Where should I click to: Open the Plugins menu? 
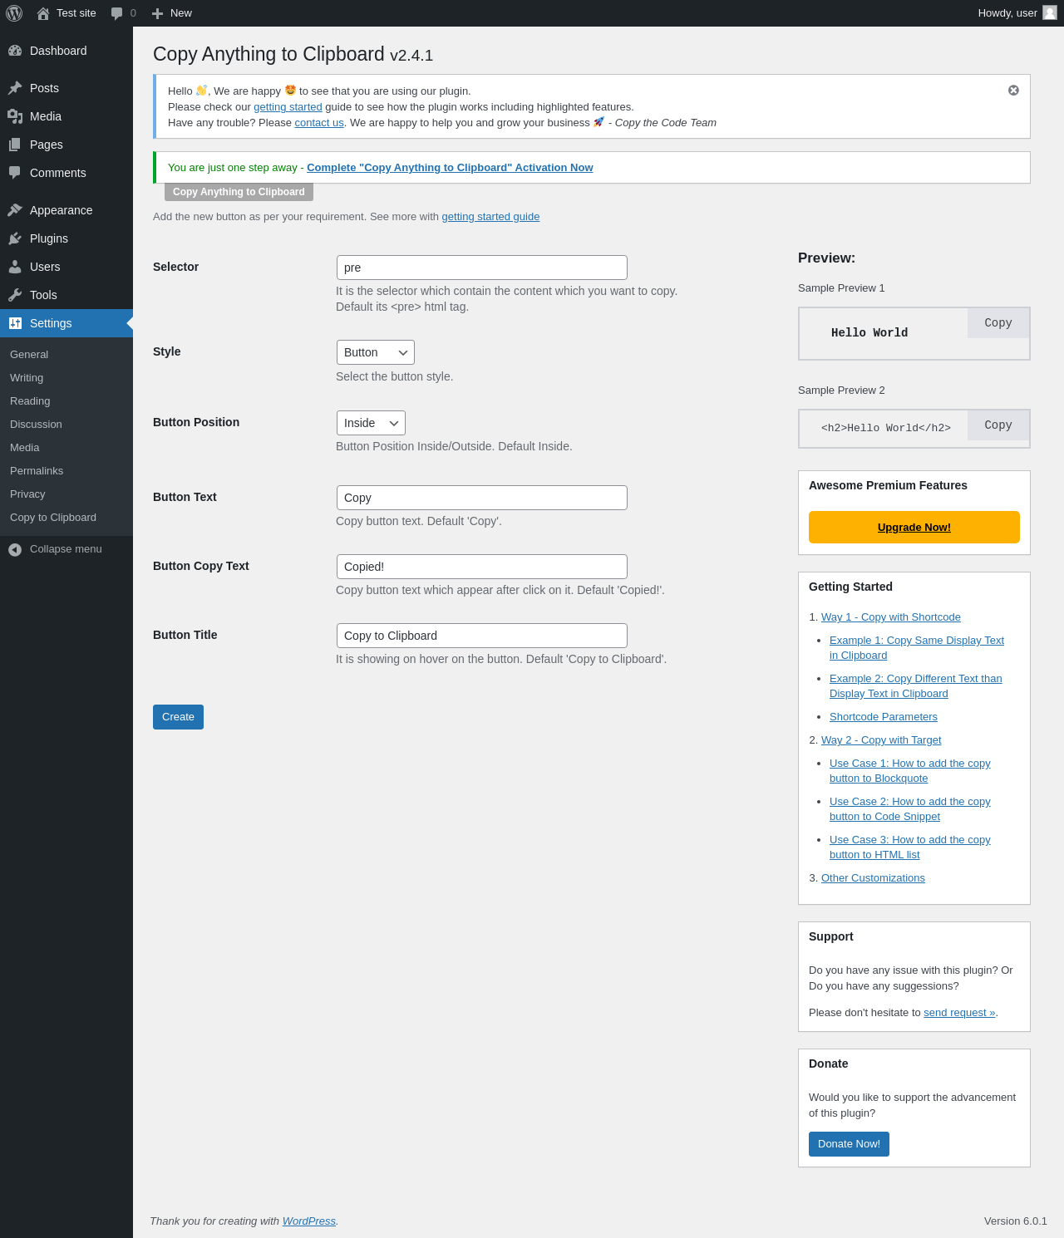coord(66,238)
